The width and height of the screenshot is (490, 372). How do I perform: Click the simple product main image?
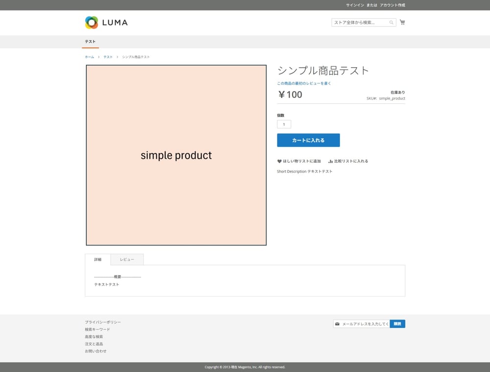pyautogui.click(x=176, y=155)
